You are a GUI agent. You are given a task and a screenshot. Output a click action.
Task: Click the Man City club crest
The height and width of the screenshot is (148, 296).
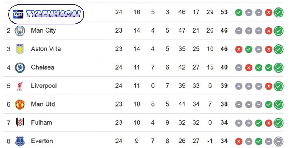point(20,31)
